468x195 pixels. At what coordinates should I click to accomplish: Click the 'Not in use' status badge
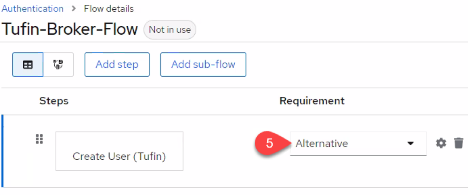tap(170, 30)
